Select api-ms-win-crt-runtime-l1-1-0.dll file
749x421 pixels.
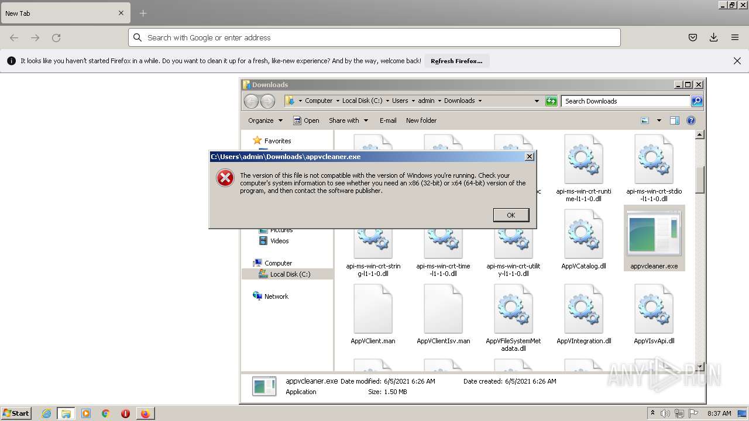tap(583, 168)
